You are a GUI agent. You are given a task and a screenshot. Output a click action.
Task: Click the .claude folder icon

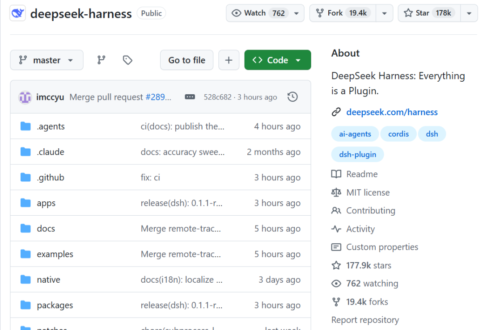[x=25, y=152]
